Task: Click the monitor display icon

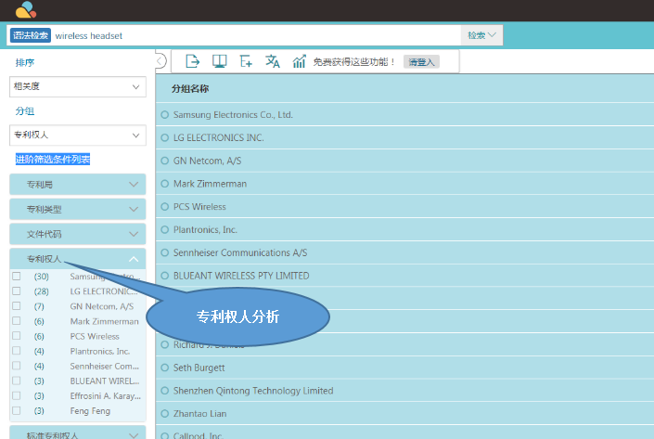Action: [219, 61]
